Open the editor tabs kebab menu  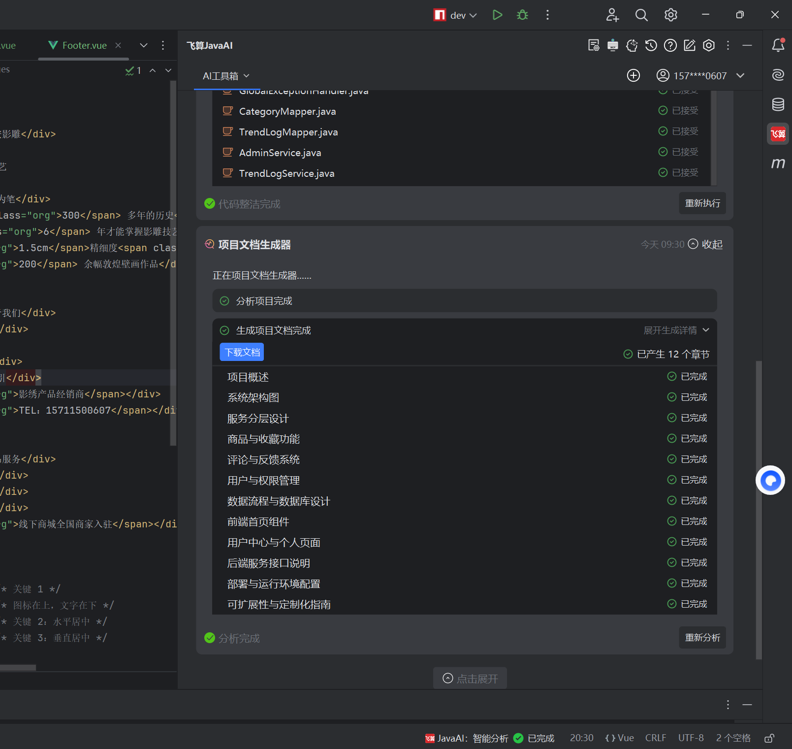click(163, 45)
